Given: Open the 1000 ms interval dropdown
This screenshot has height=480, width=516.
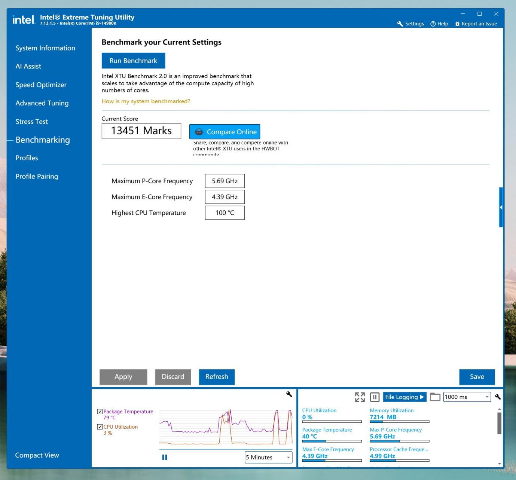Looking at the screenshot, I should click(467, 397).
